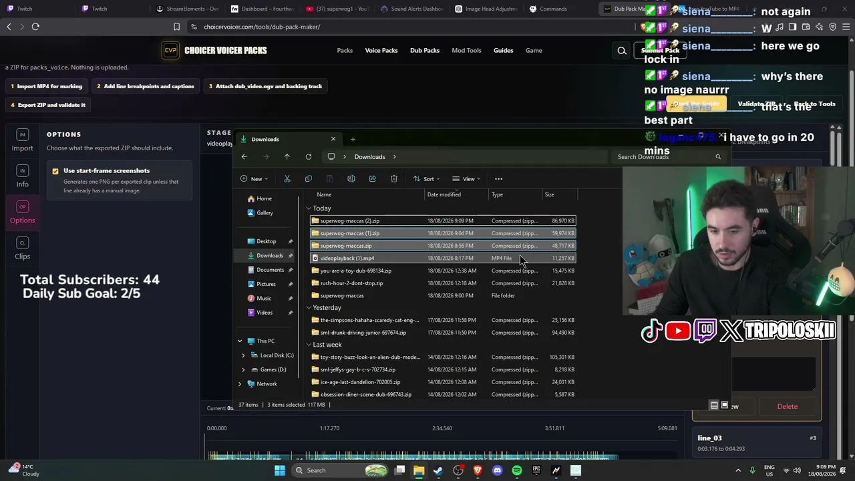This screenshot has height=481, width=855.
Task: Toggle Use start-frame screenshots checkbox
Action: [x=55, y=171]
